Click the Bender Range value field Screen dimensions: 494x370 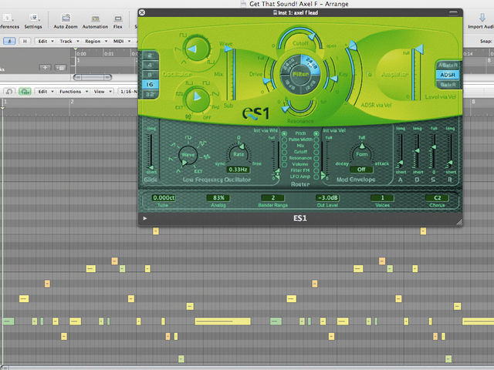click(272, 198)
